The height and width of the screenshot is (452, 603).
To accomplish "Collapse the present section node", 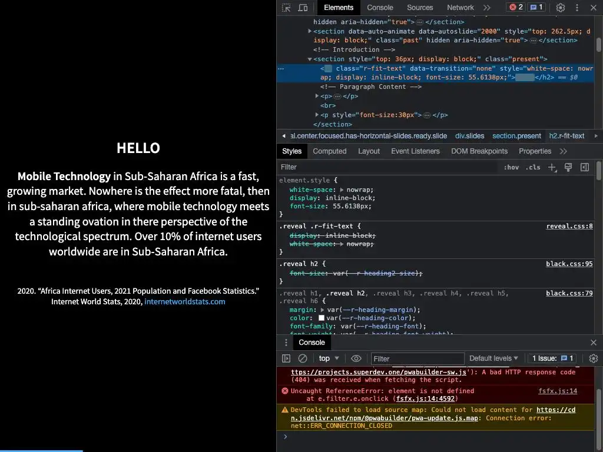I will tap(310, 59).
